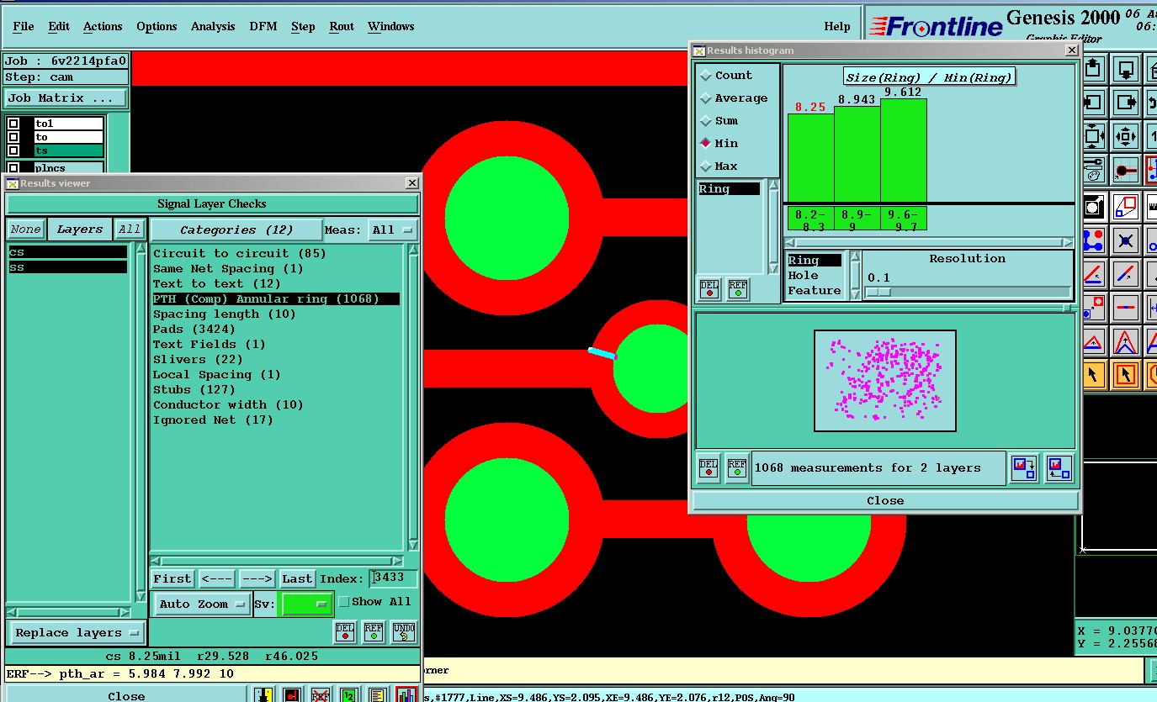
Task: Click the REF icon beside the Auto Zoom row
Action: click(x=374, y=631)
